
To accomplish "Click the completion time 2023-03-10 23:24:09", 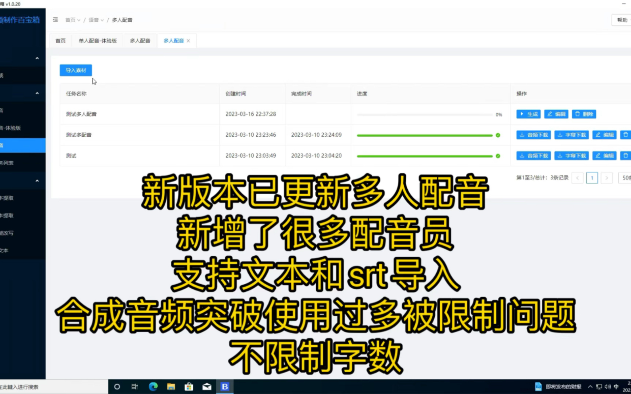I will click(316, 135).
